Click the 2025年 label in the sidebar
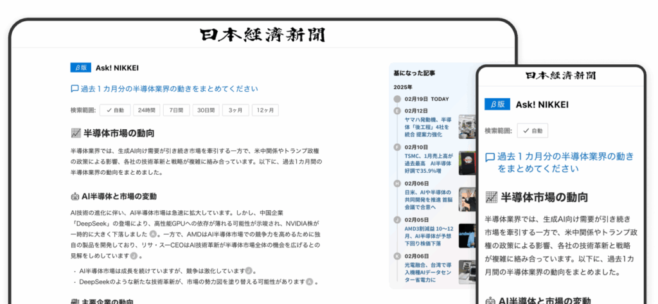 click(x=403, y=87)
